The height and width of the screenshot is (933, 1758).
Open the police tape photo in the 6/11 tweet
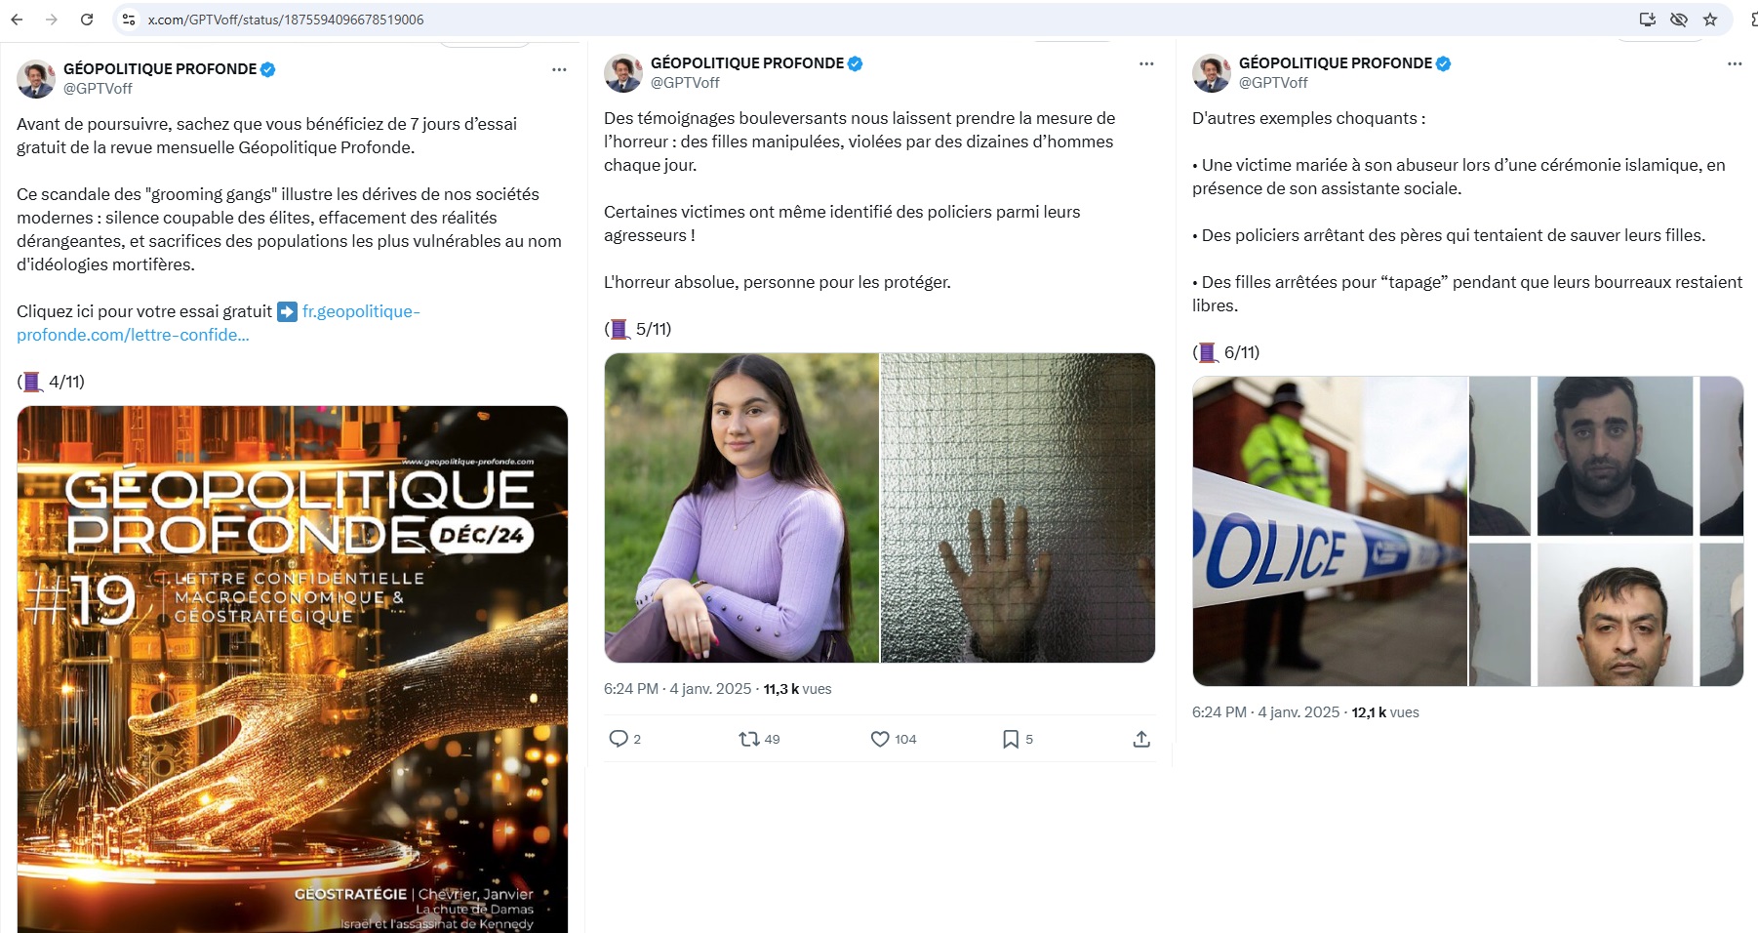[1330, 531]
